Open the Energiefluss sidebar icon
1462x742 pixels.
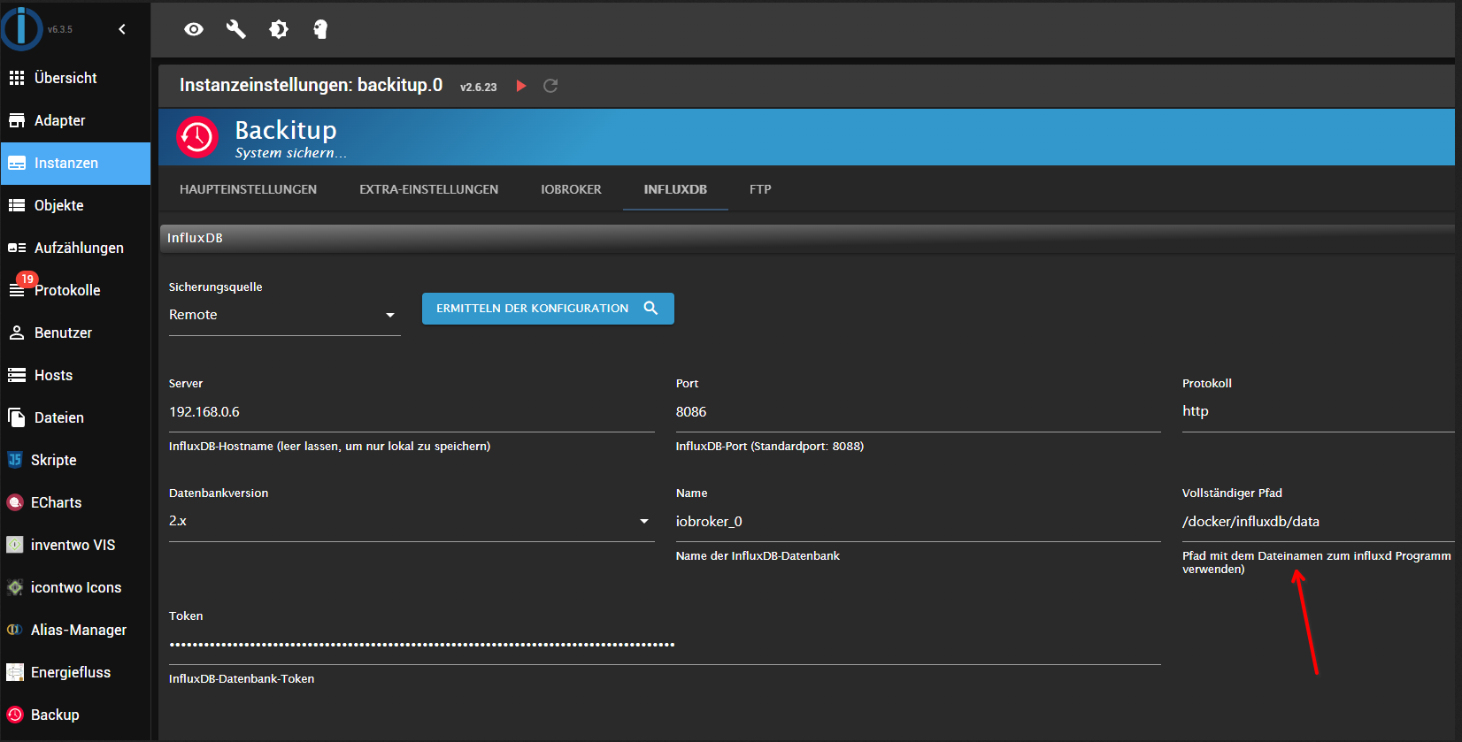(15, 672)
